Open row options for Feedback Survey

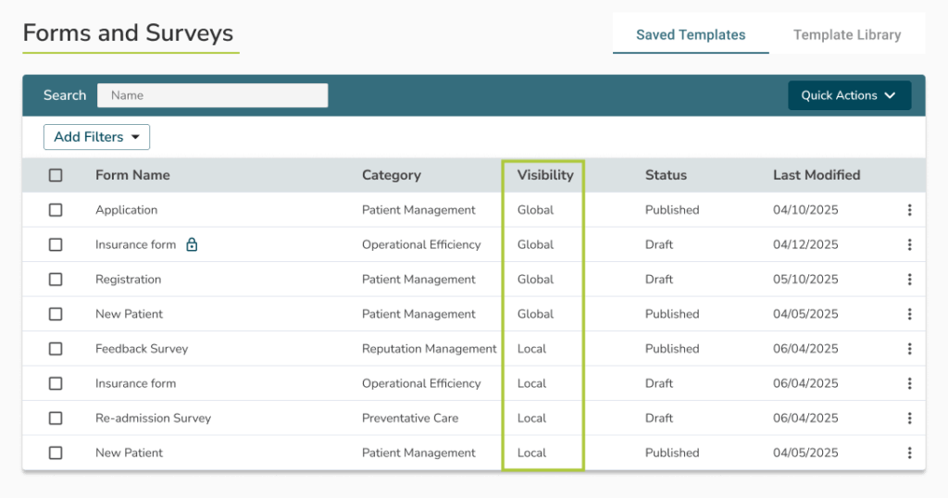click(909, 349)
